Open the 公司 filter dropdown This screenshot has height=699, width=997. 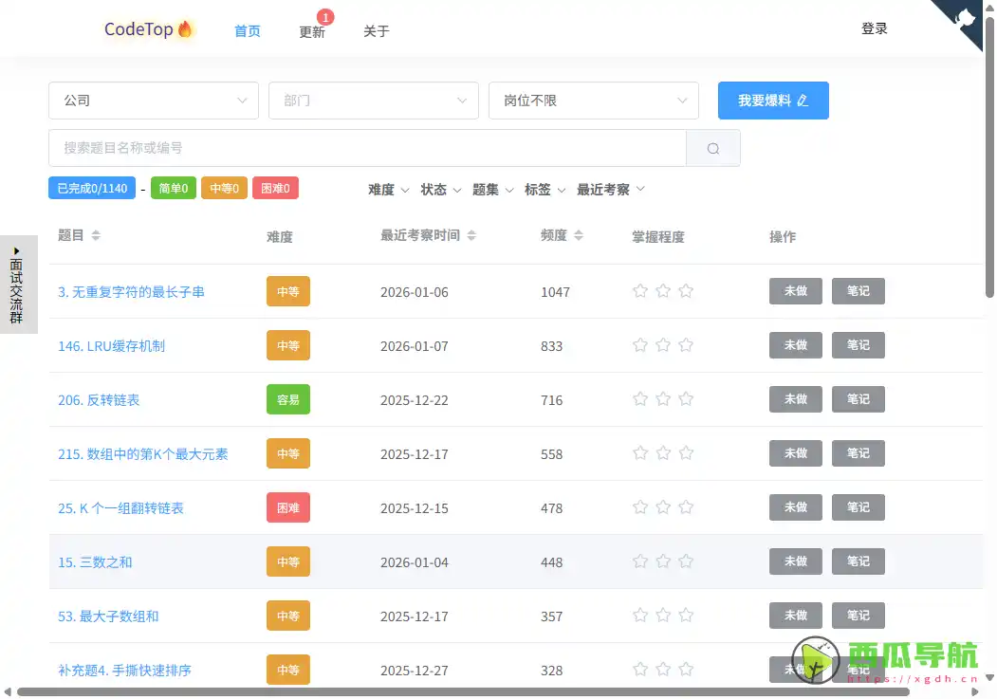click(x=153, y=100)
